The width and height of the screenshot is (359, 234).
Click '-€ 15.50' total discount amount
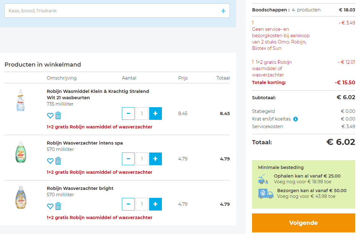[345, 82]
